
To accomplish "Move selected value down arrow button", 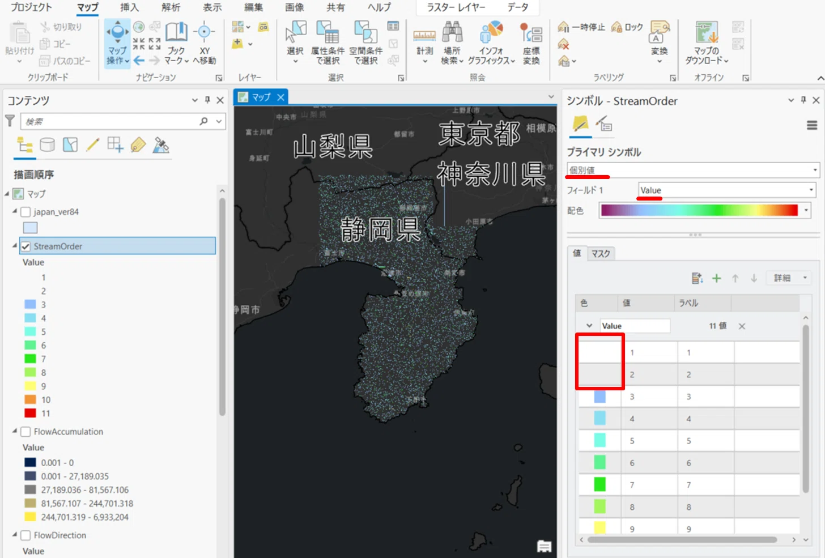I will (x=754, y=278).
